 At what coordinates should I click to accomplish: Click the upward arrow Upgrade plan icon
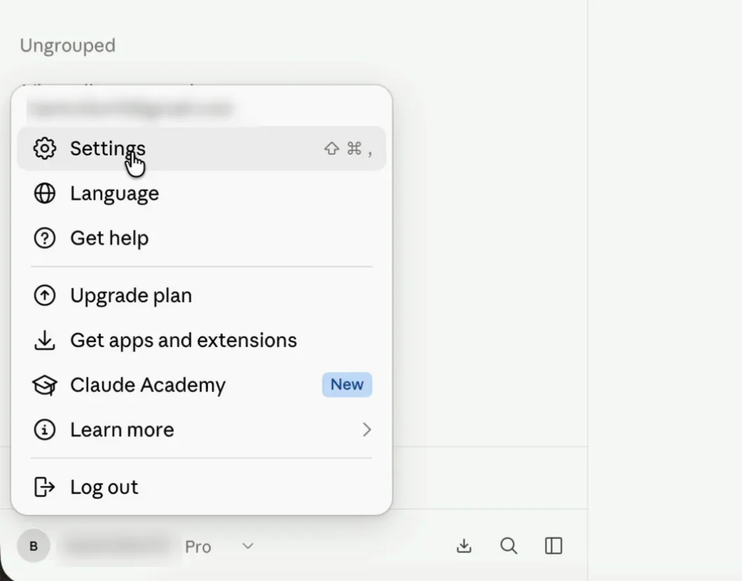pos(45,295)
